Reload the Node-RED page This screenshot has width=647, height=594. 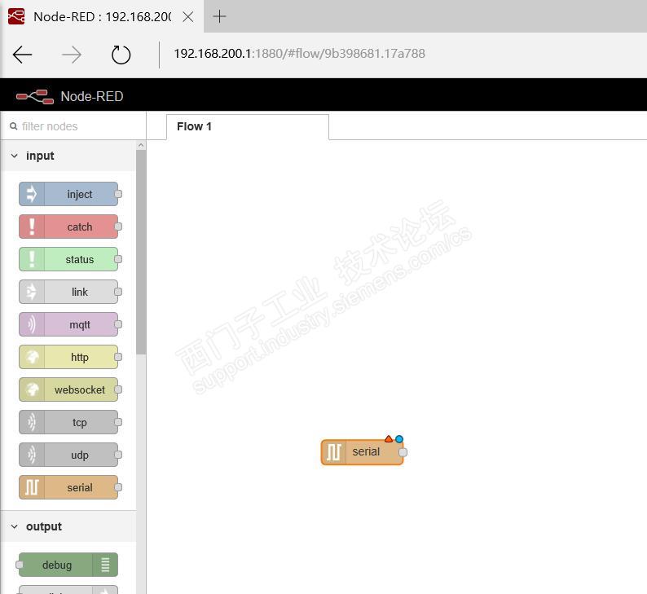pyautogui.click(x=121, y=55)
